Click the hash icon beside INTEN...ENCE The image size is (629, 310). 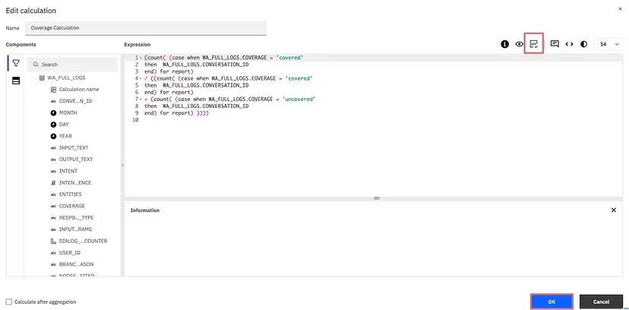pyautogui.click(x=53, y=182)
